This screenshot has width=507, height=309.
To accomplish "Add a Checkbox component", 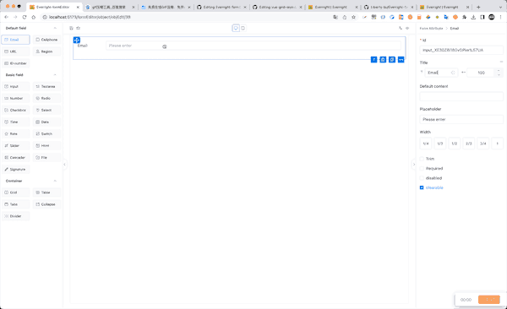I will click(15, 111).
